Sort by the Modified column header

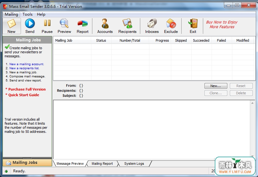tap(243, 40)
